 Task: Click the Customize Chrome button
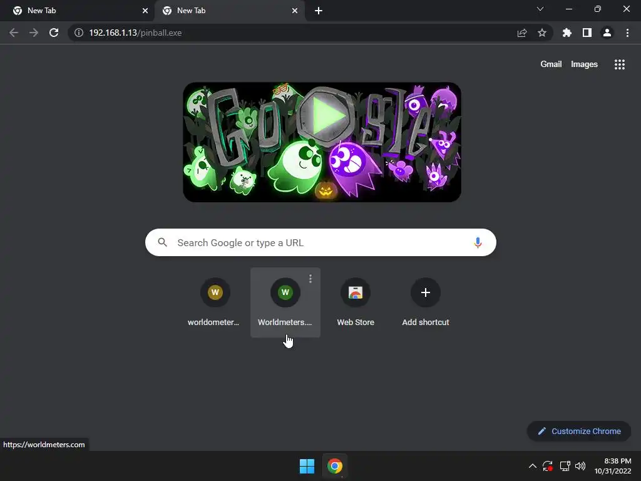(579, 431)
